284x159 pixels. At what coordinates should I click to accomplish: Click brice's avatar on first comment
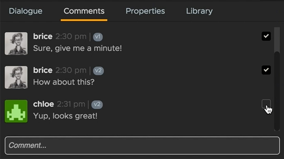tap(16, 43)
